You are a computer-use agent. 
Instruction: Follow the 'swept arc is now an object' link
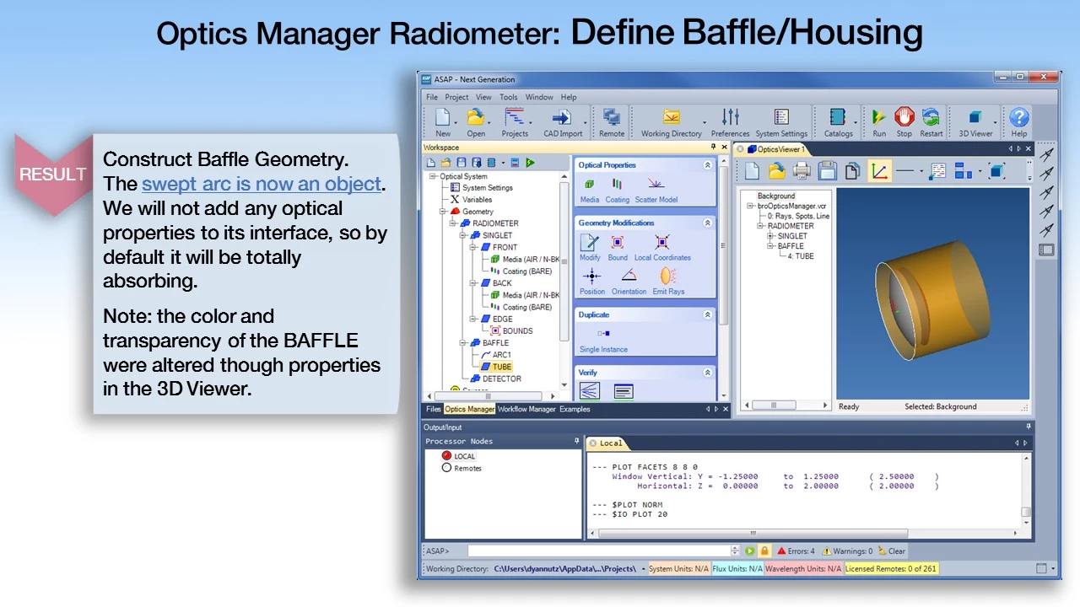pyautogui.click(x=262, y=184)
